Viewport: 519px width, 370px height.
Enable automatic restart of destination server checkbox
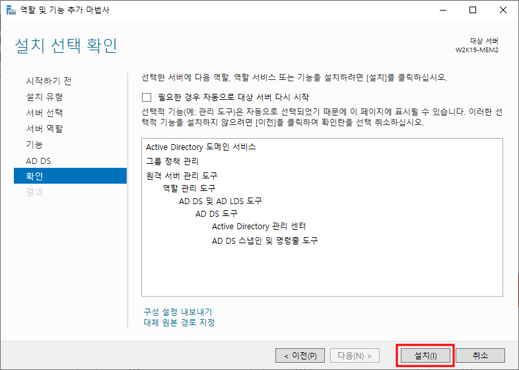tap(147, 97)
